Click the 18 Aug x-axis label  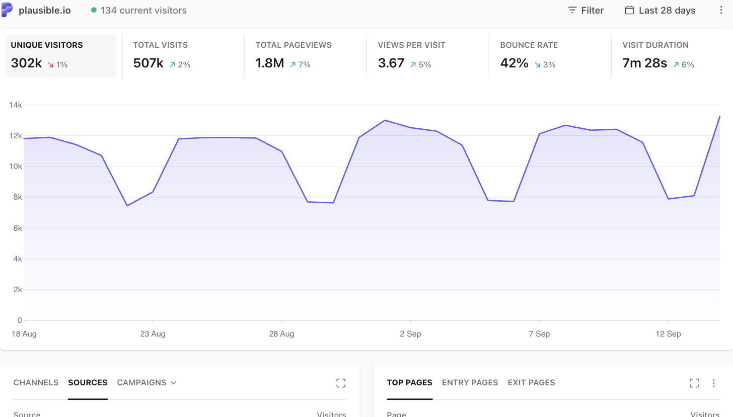point(23,334)
